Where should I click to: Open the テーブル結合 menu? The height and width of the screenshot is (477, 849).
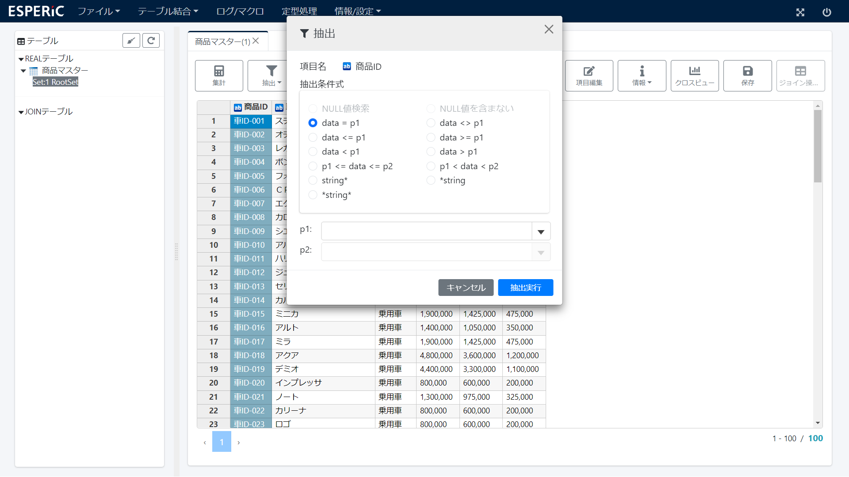coord(168,11)
